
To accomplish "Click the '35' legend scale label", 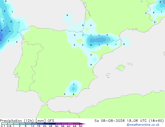I will point(62,126).
